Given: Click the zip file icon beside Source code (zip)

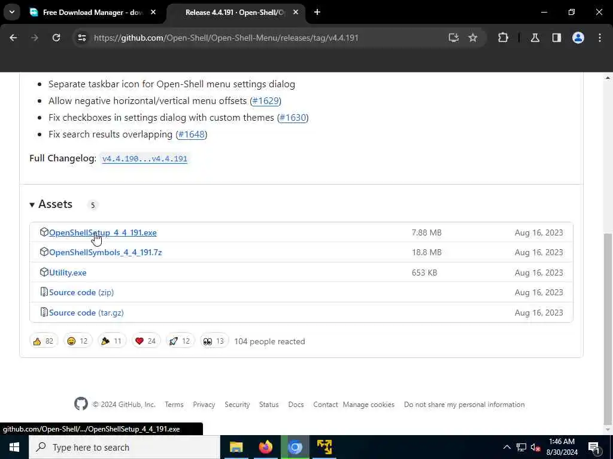Looking at the screenshot, I should pyautogui.click(x=44, y=292).
